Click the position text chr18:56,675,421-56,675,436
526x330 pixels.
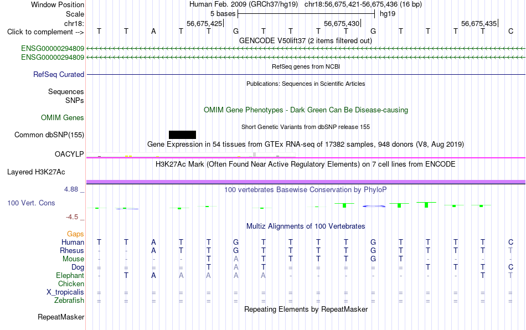351,4
